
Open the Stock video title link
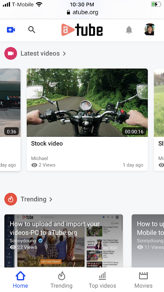47,143
